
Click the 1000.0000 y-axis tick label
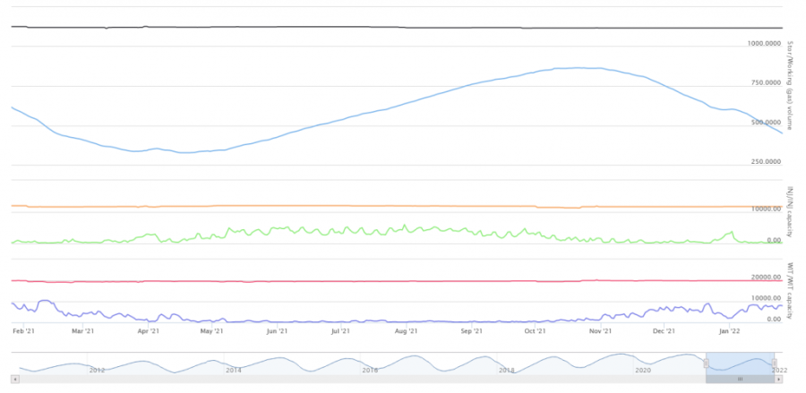[765, 43]
